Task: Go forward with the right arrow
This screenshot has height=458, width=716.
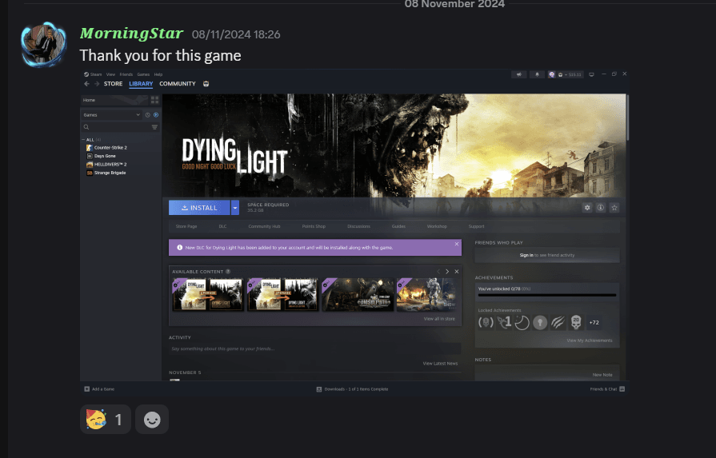Action: pyautogui.click(x=97, y=84)
